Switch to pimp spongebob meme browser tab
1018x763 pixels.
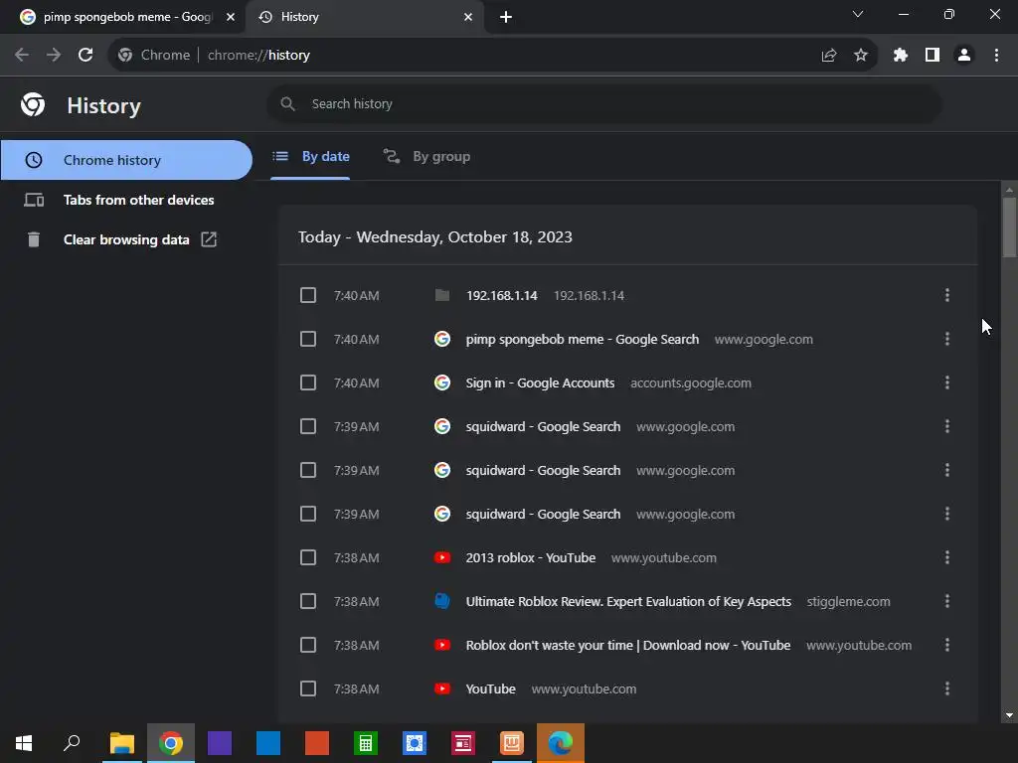click(x=123, y=17)
